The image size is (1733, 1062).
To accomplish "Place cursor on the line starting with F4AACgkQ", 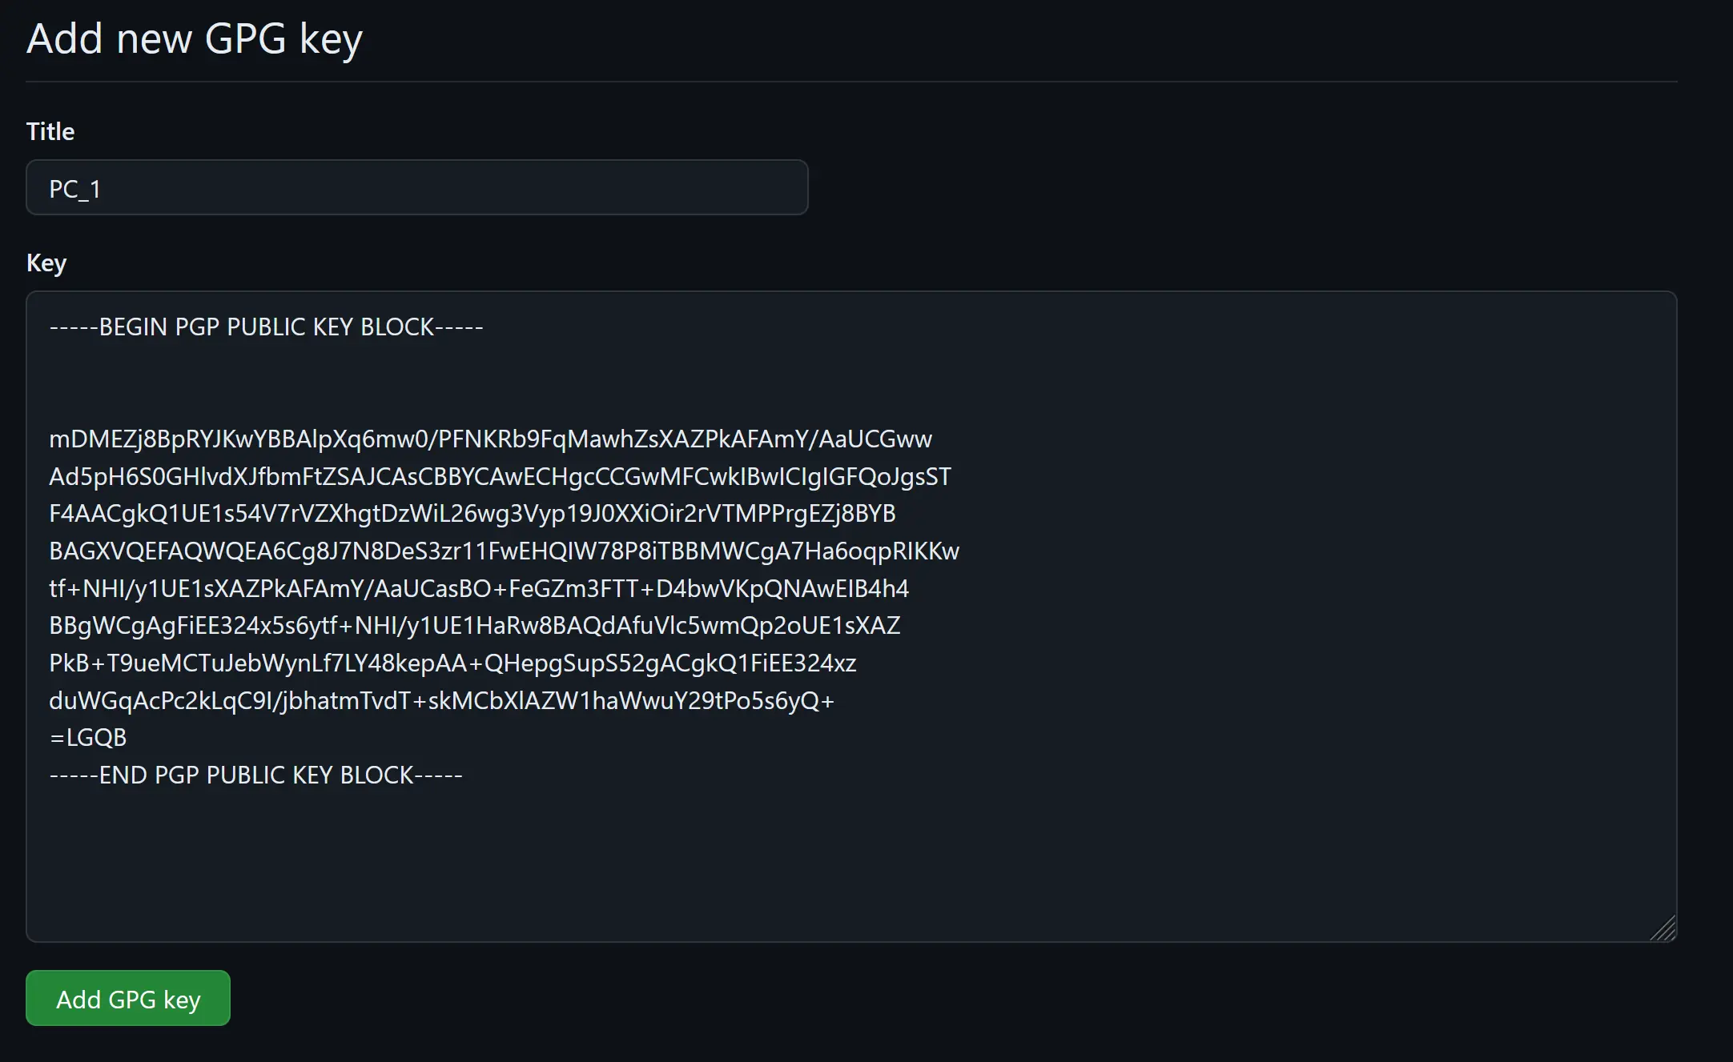I will coord(472,514).
